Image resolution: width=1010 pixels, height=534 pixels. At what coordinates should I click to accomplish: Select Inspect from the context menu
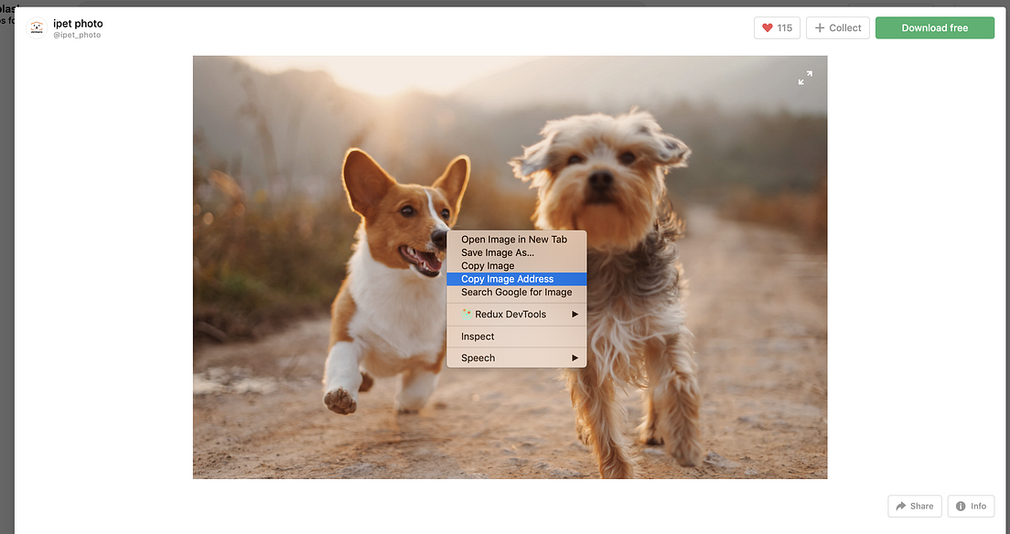click(478, 336)
